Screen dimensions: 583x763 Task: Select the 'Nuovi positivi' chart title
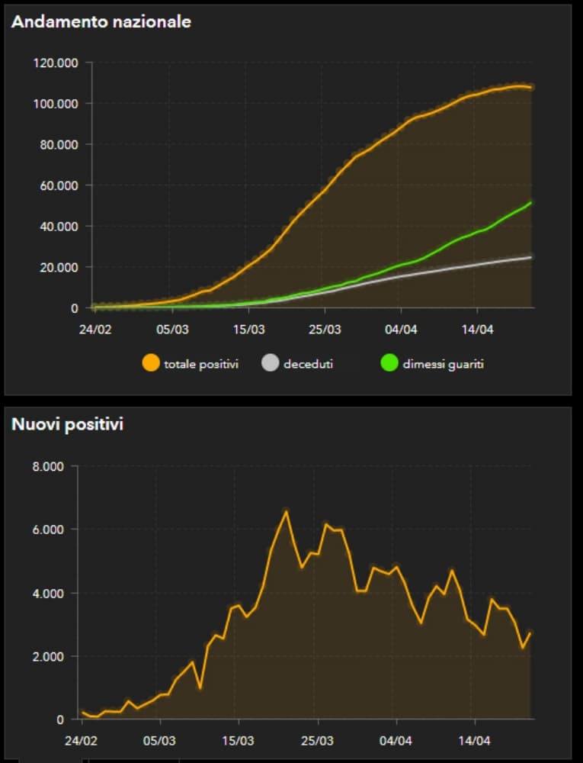67,424
